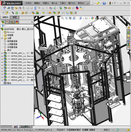The image size is (131, 132).
Task: Select the 装配体 toolbar tab
Action: (x=5, y=17)
